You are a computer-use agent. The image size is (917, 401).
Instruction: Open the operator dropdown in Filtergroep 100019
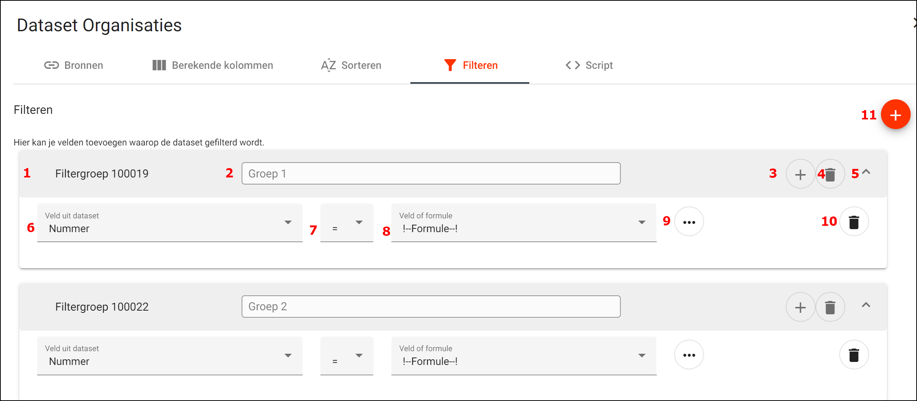tap(346, 223)
